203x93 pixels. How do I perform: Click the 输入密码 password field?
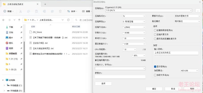coord(176,53)
